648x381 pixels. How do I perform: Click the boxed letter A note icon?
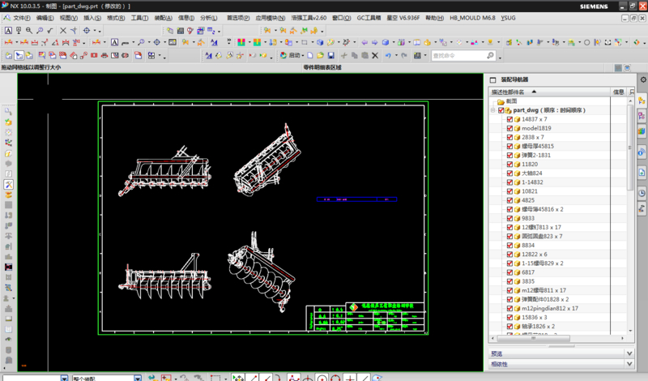pyautogui.click(x=8, y=31)
